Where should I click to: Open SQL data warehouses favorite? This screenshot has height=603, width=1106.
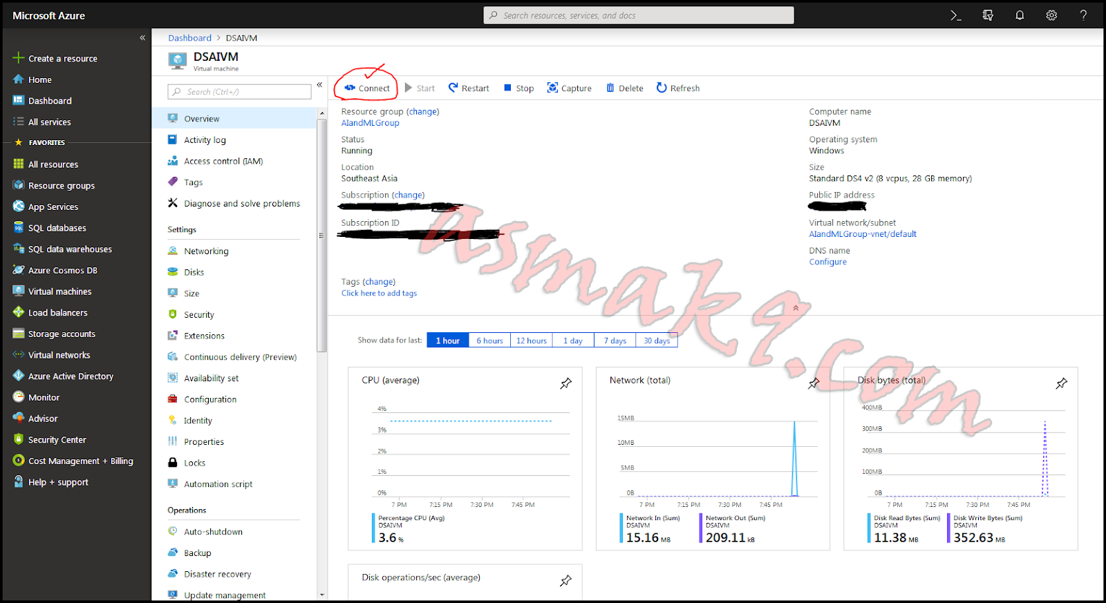click(62, 249)
